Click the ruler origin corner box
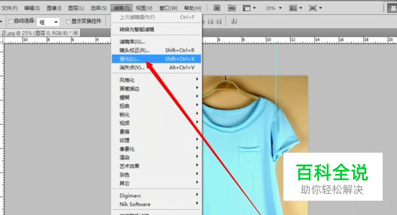Image resolution: width=397 pixels, height=215 pixels. coord(2,40)
